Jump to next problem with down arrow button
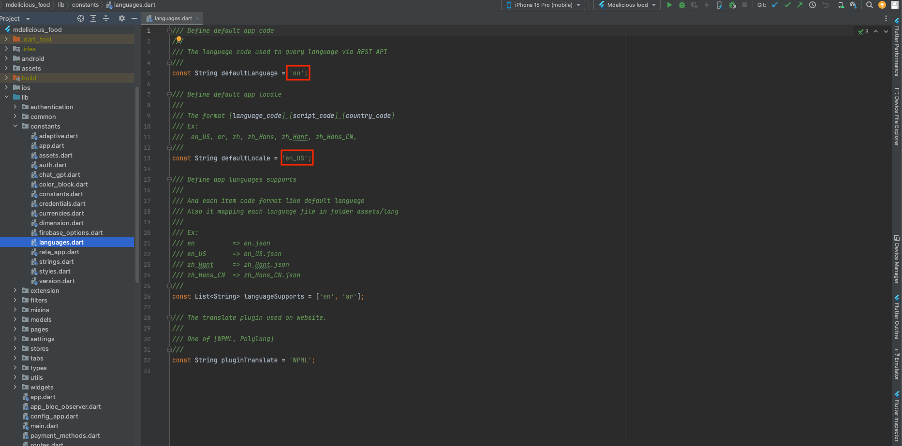902x446 pixels. 886,31
